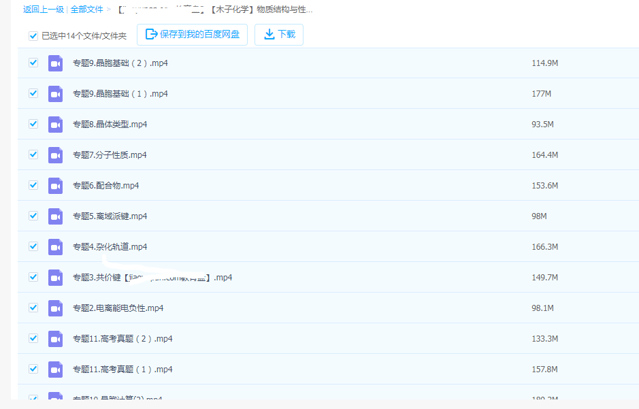Click the 下载 download button
The height and width of the screenshot is (409, 639).
tap(279, 35)
